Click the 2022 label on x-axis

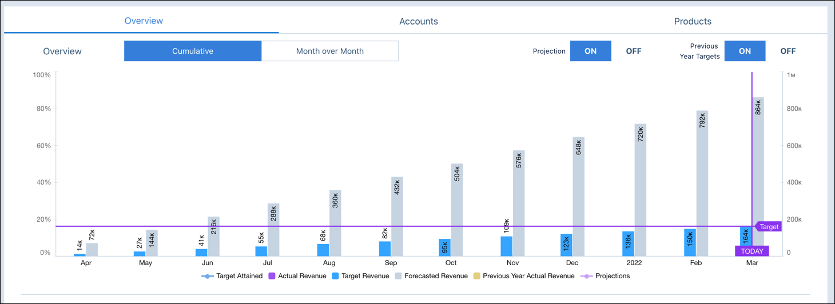(634, 263)
